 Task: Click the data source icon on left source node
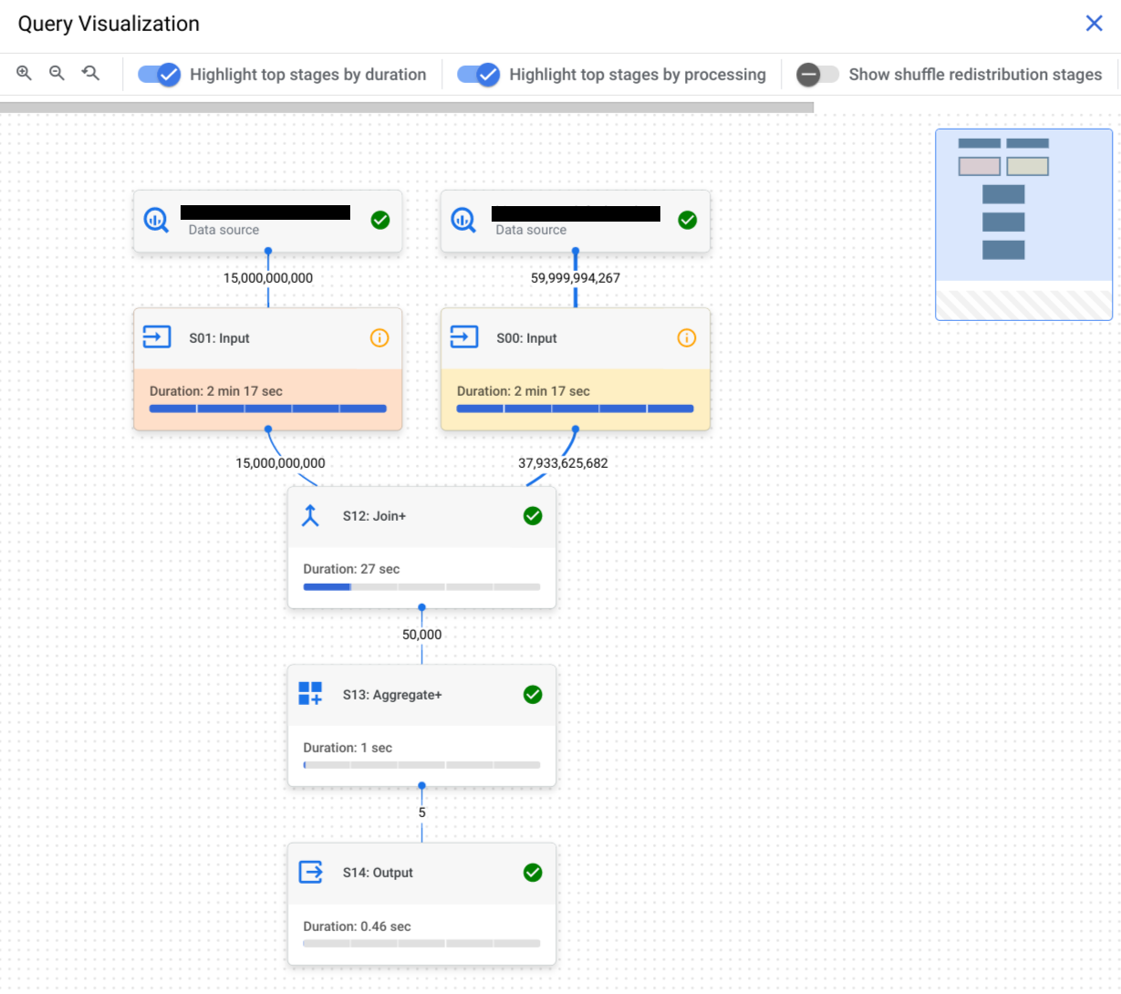click(155, 219)
